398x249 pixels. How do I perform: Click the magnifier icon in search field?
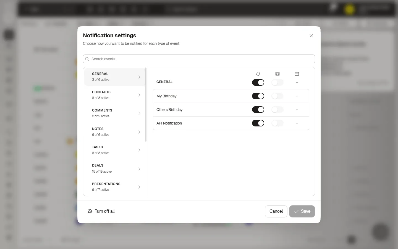tap(87, 59)
